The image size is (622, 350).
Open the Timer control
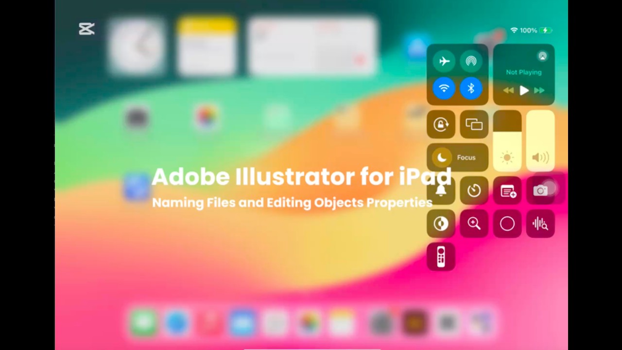(474, 191)
